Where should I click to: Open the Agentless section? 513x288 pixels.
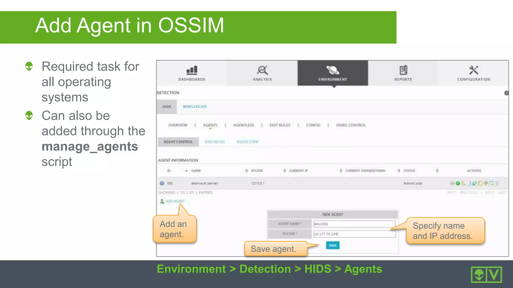pyautogui.click(x=243, y=125)
